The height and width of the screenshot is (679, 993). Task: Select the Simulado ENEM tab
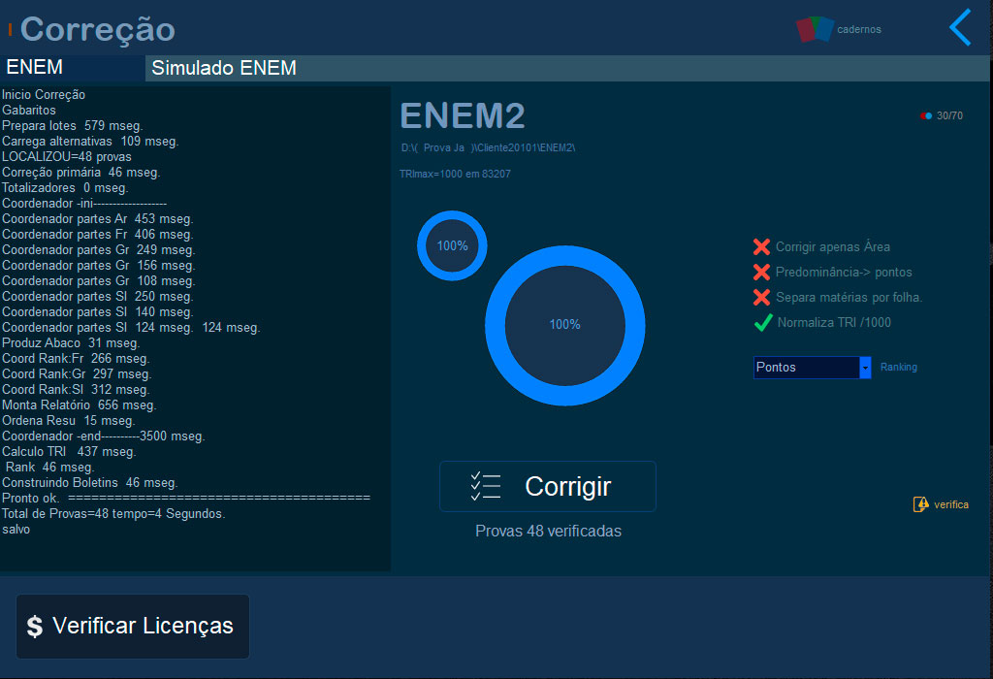coord(224,68)
